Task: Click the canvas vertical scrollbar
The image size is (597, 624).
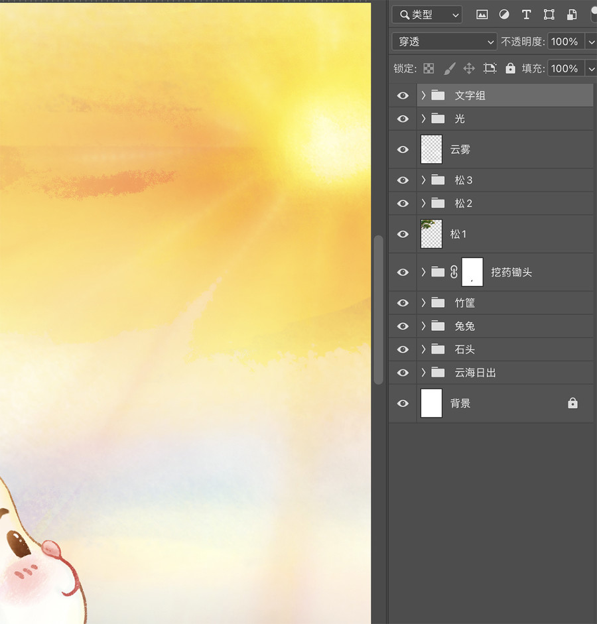Action: [x=379, y=310]
